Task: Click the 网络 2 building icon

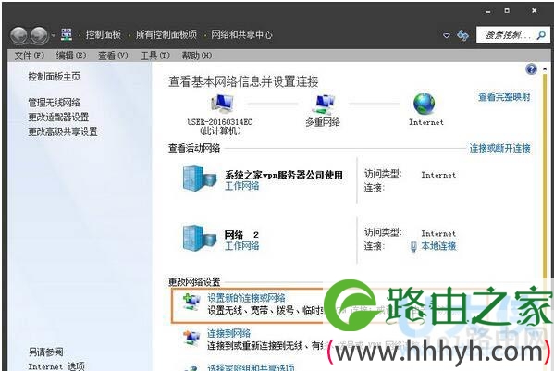Action: [x=199, y=239]
